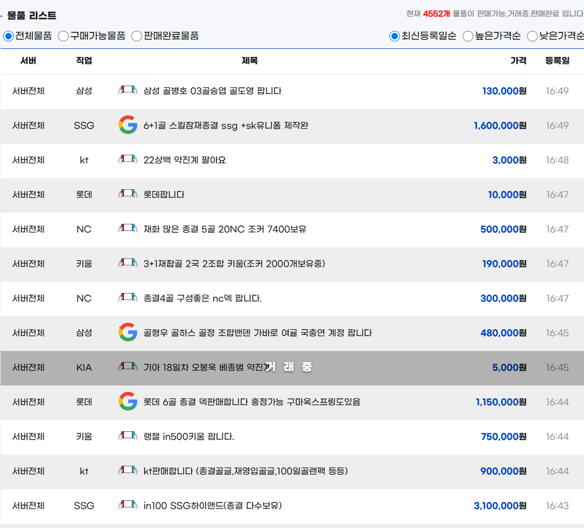Click the 직업 column header
Viewport: 584px width, 528px height.
84,61
